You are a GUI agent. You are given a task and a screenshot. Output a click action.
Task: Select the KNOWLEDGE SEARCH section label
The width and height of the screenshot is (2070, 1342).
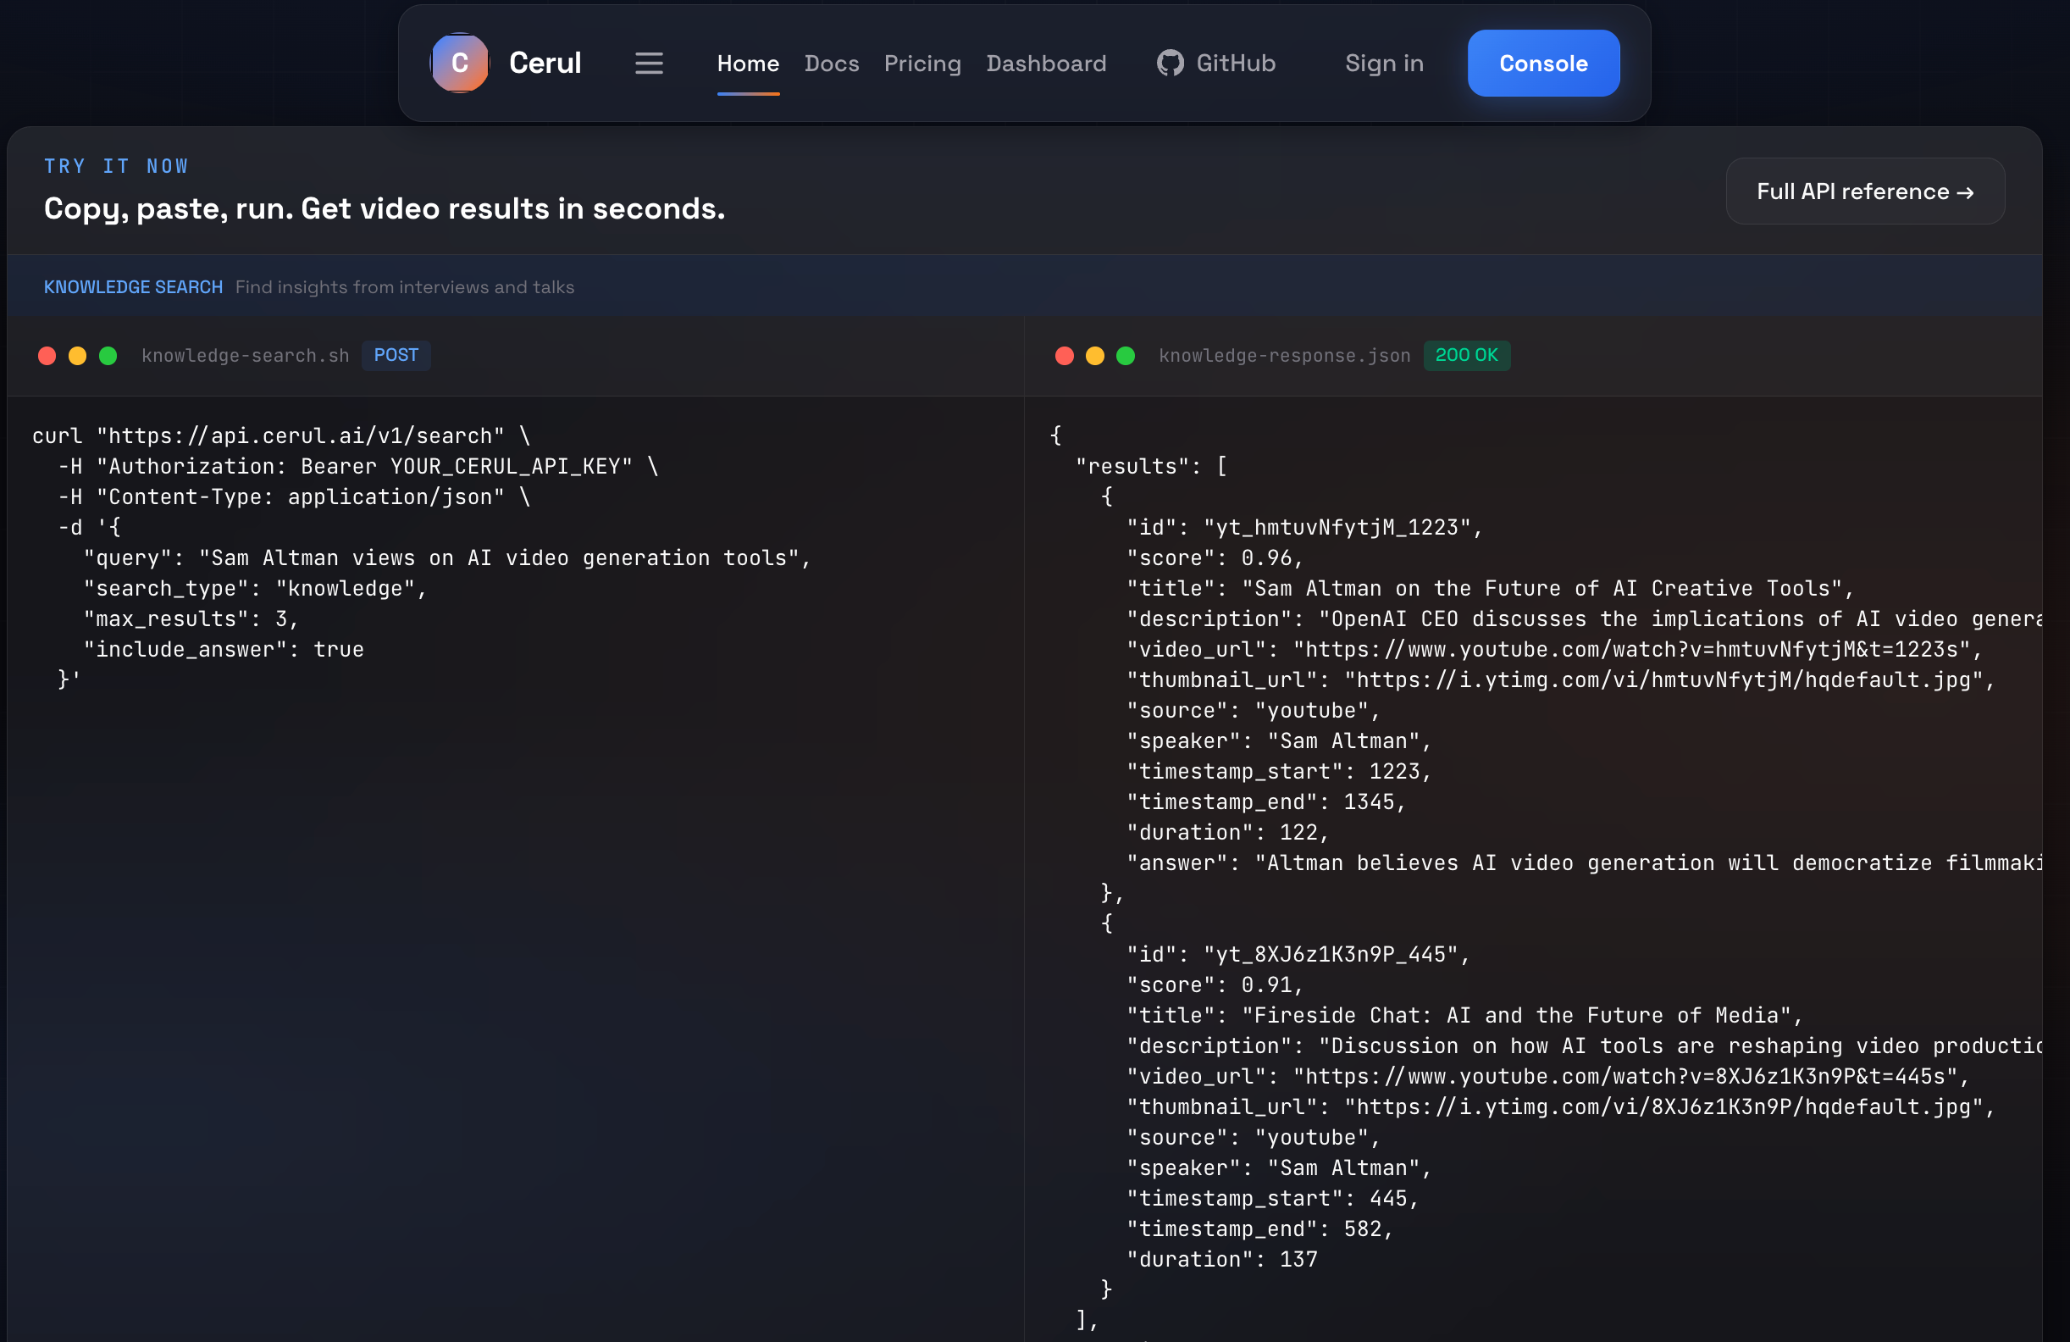(x=132, y=286)
